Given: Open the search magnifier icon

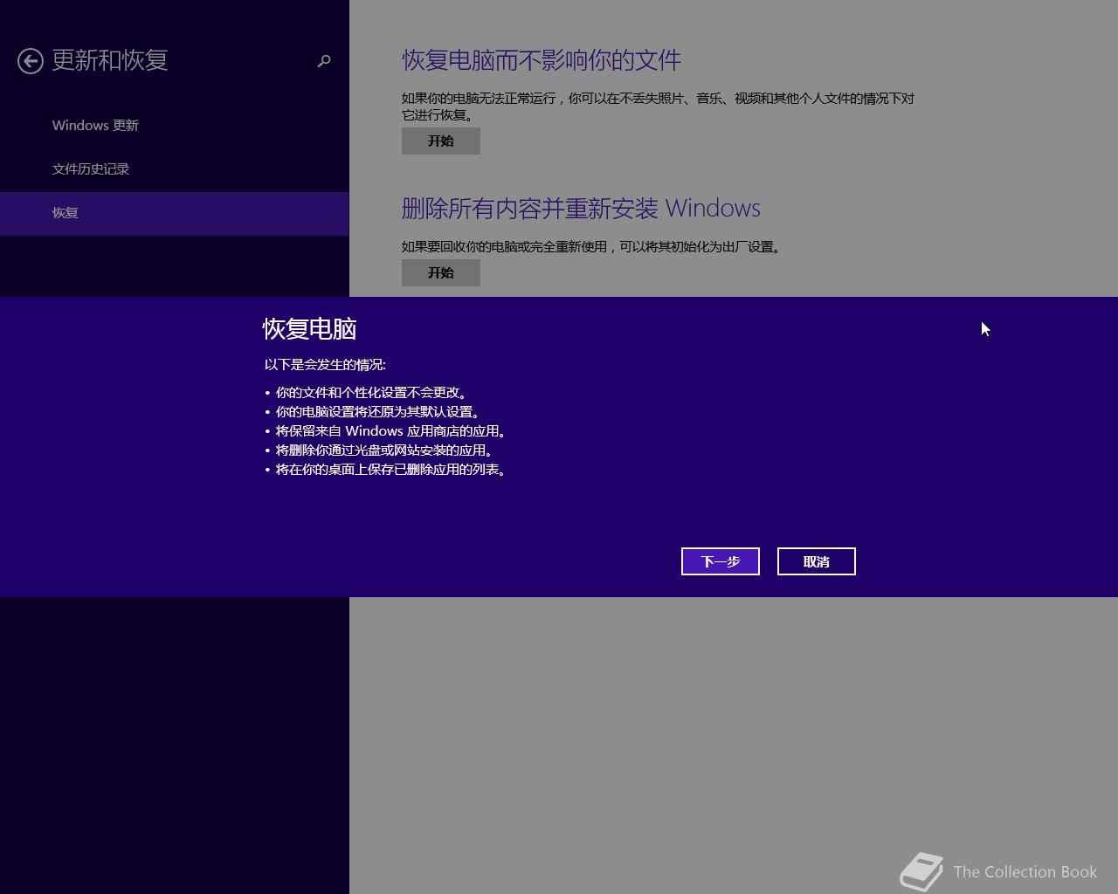Looking at the screenshot, I should pos(324,61).
